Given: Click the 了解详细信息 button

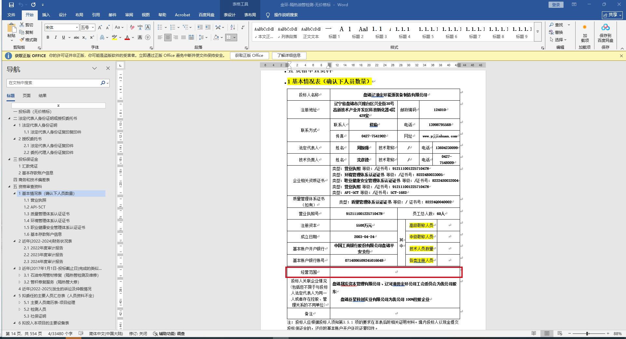Looking at the screenshot, I should [289, 56].
